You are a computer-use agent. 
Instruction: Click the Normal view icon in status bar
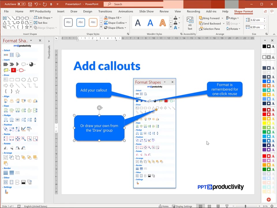[200, 206]
